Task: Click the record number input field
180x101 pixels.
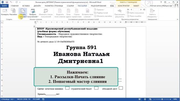Action: click(x=136, y=10)
